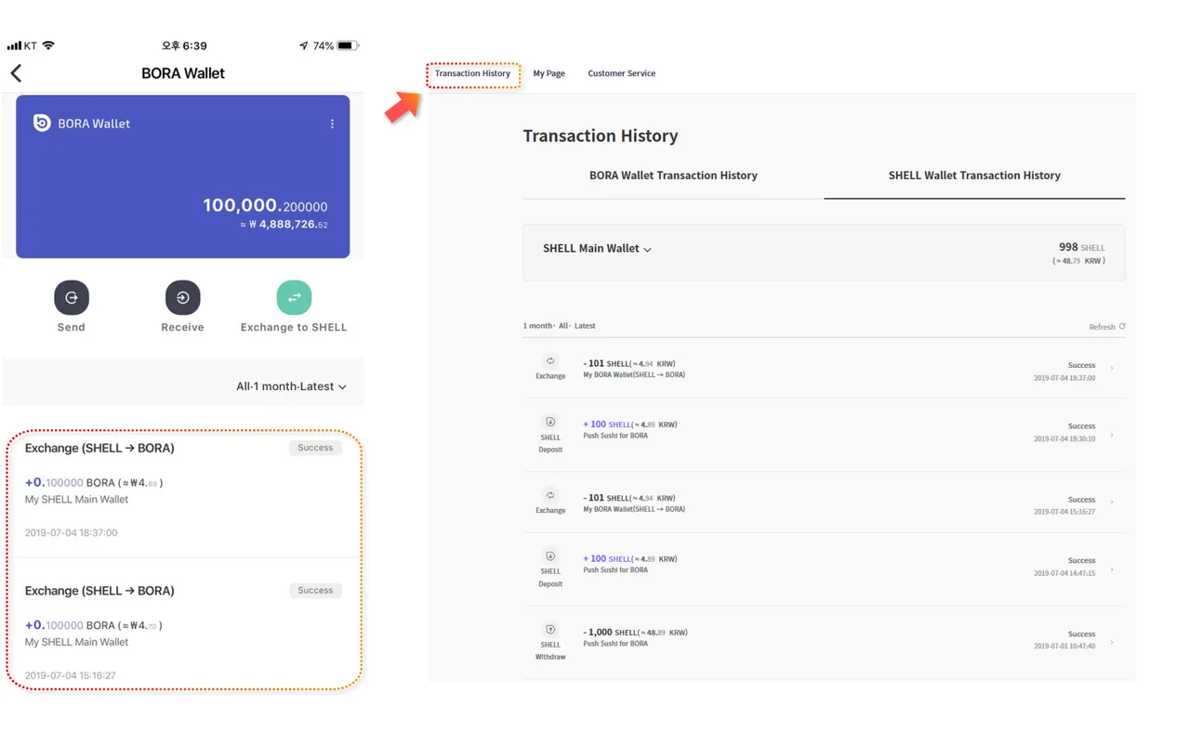Tap the Send icon
This screenshot has width=1190, height=732.
(72, 297)
